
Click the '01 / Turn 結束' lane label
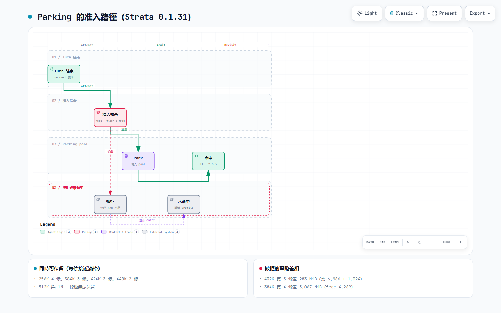click(66, 57)
